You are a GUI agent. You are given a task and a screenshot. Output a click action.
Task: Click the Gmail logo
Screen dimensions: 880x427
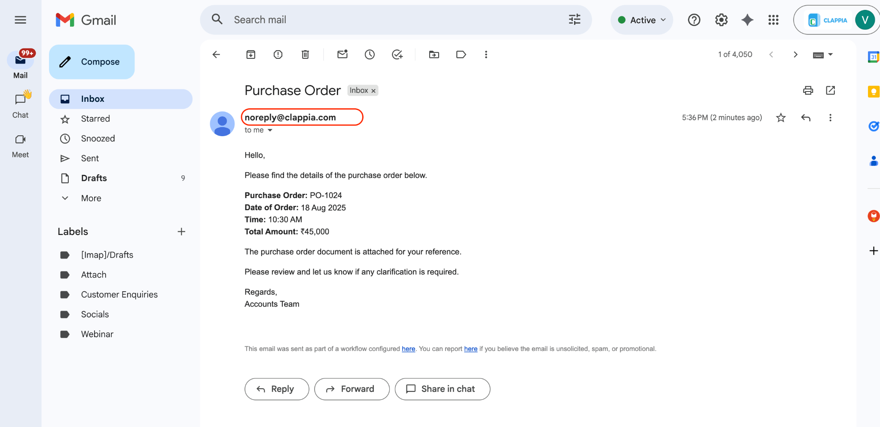(x=86, y=20)
